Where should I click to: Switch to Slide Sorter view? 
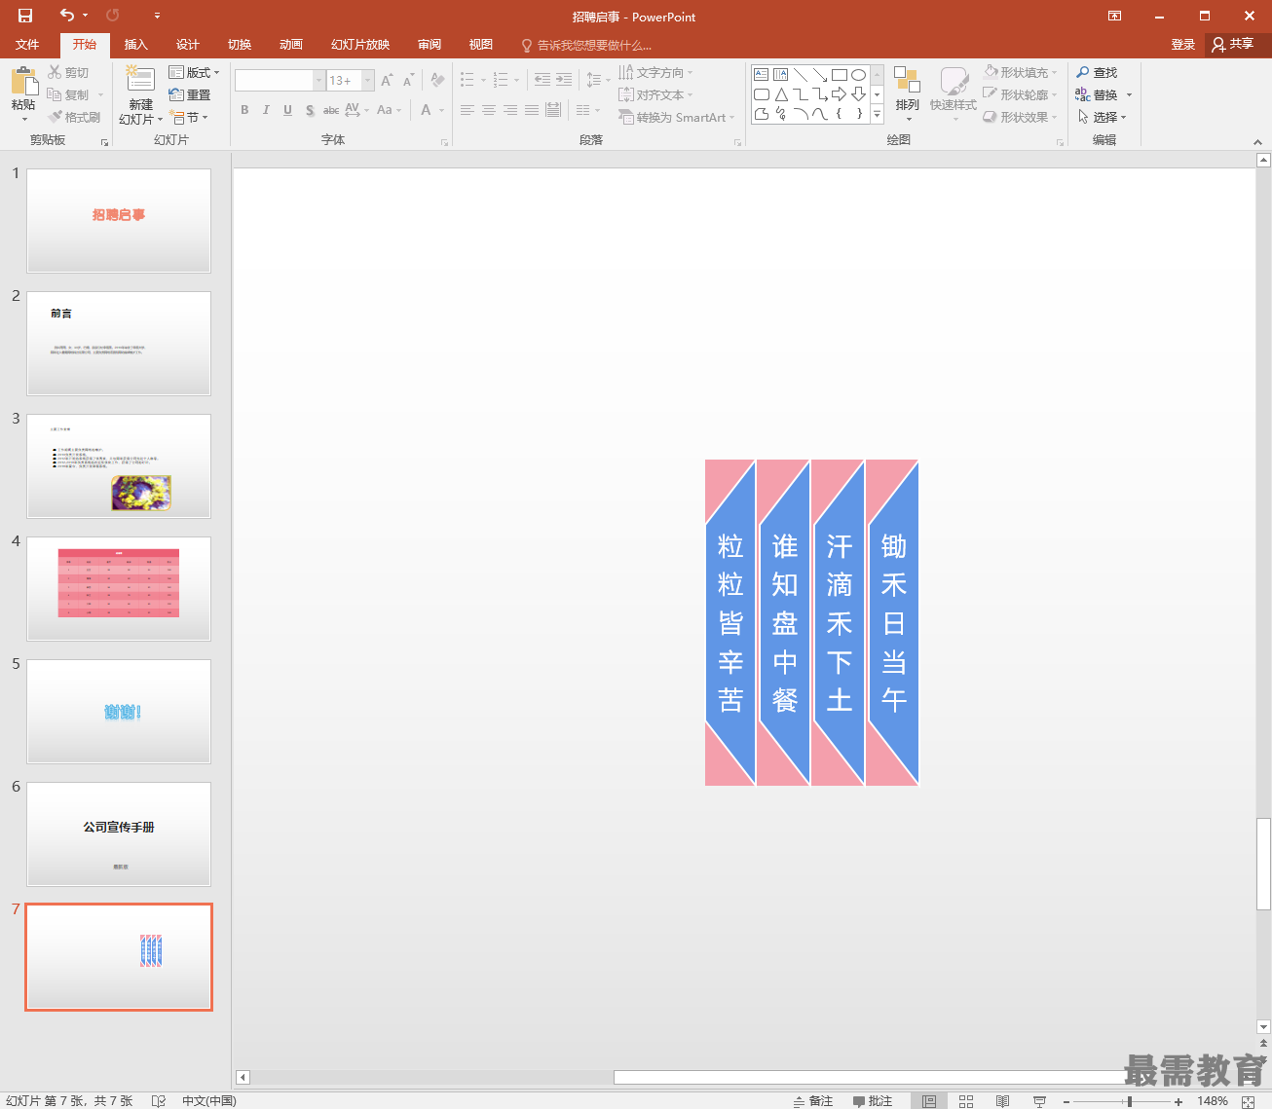coord(966,1101)
